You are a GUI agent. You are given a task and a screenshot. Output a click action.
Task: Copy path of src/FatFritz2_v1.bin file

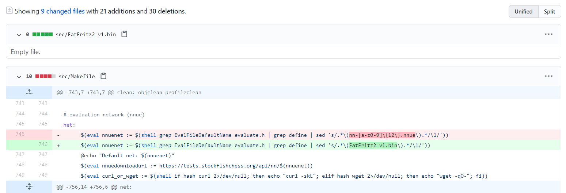[124, 34]
